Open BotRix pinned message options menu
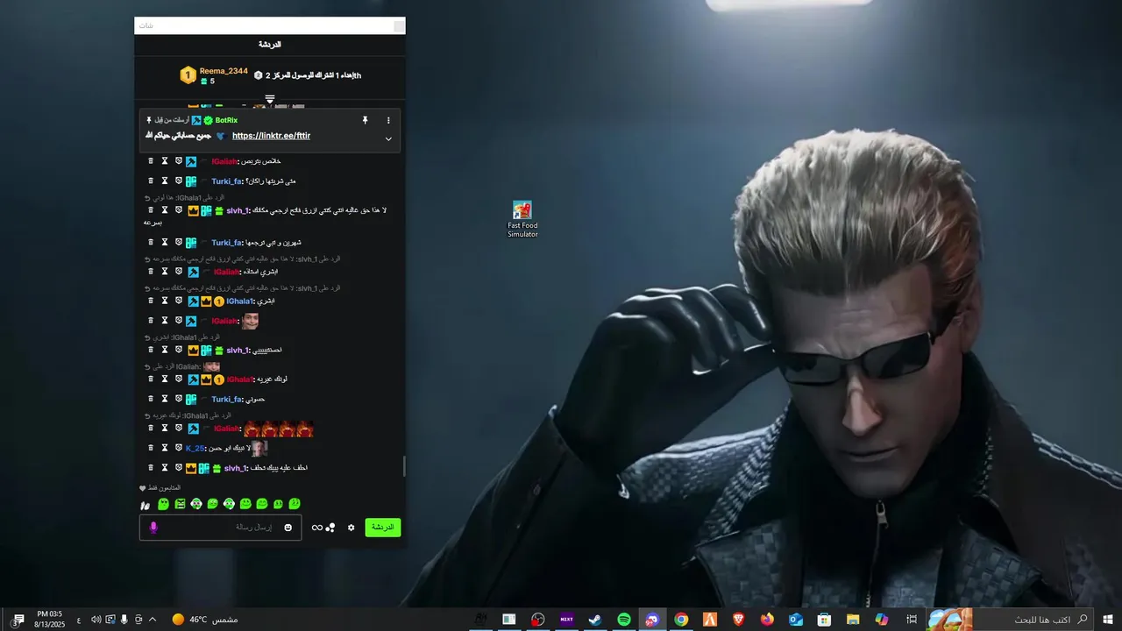1122x631 pixels. (x=388, y=120)
